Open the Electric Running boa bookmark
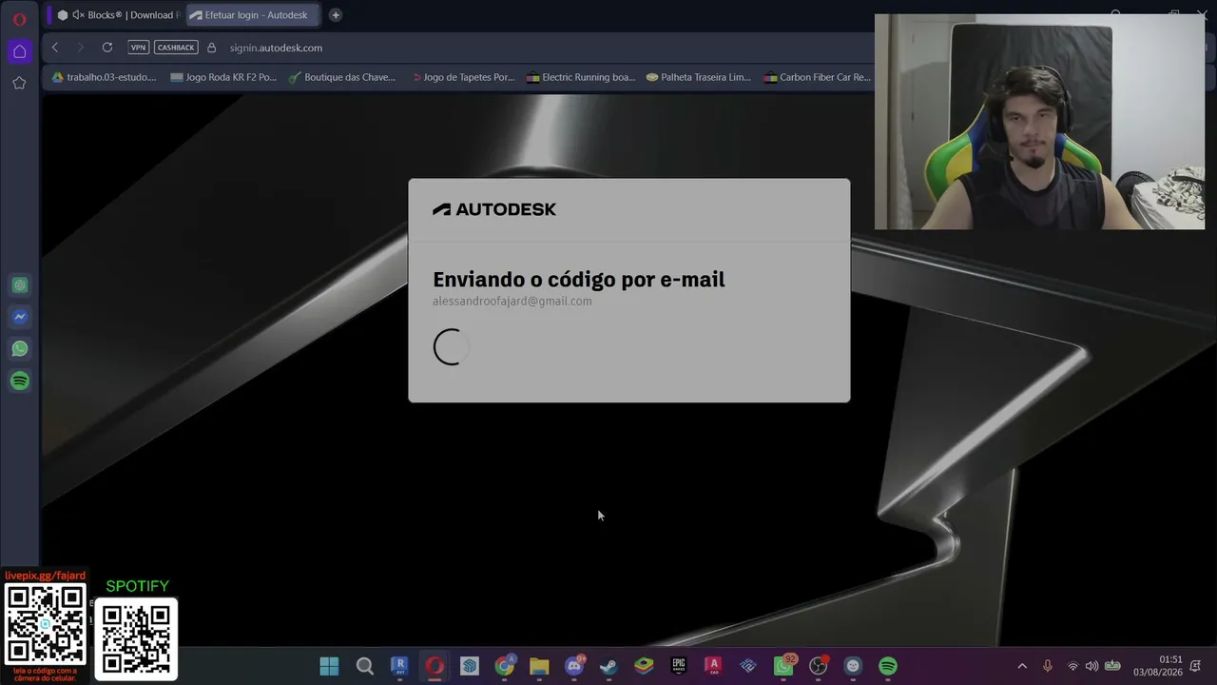Image resolution: width=1217 pixels, height=685 pixels. coord(581,77)
